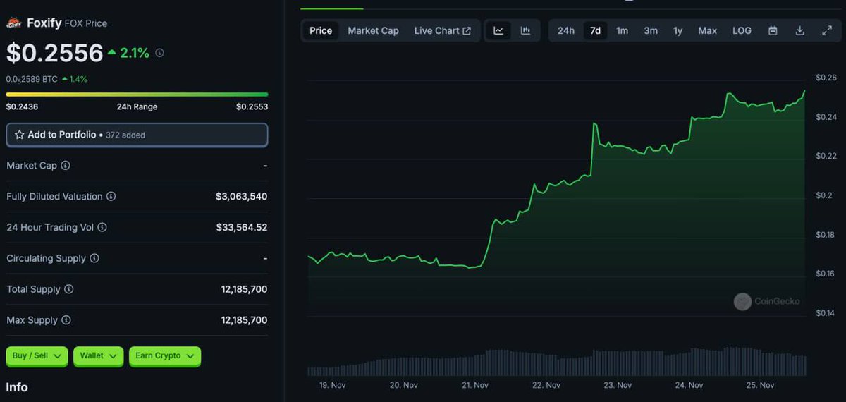Viewport: 846px width, 402px height.
Task: Click the $0.2556 price value
Action: tap(55, 53)
